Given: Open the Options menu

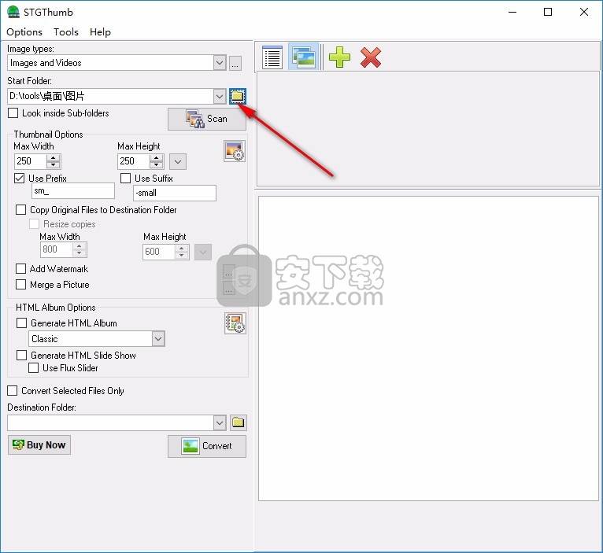Looking at the screenshot, I should coord(24,32).
